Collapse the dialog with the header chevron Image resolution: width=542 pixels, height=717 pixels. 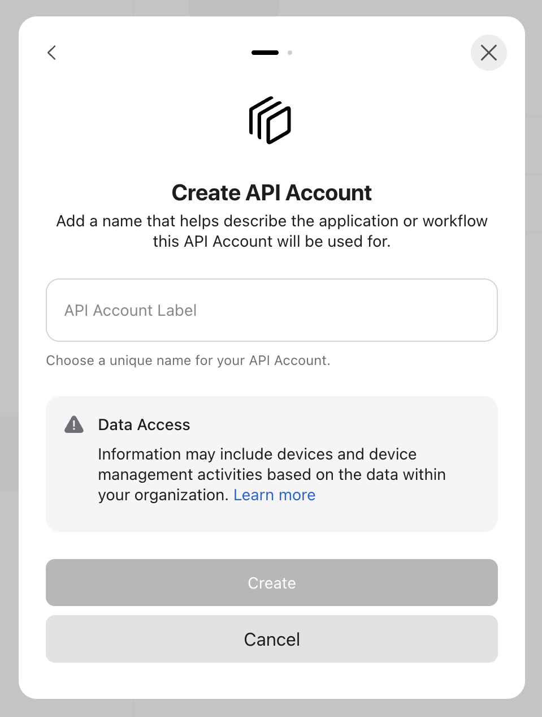pos(51,53)
